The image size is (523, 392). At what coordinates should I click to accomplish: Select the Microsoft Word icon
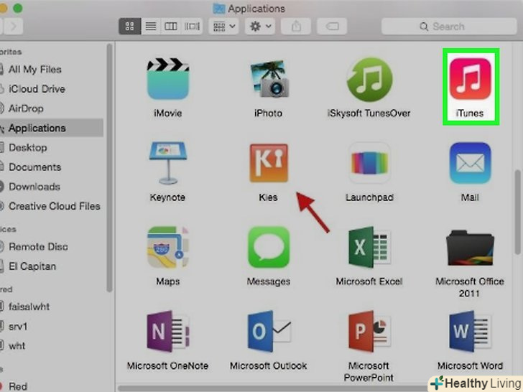point(470,332)
